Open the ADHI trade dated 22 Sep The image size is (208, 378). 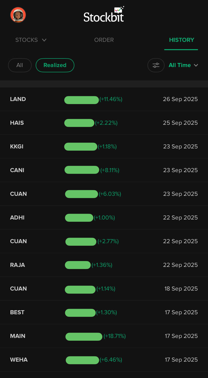point(104,218)
